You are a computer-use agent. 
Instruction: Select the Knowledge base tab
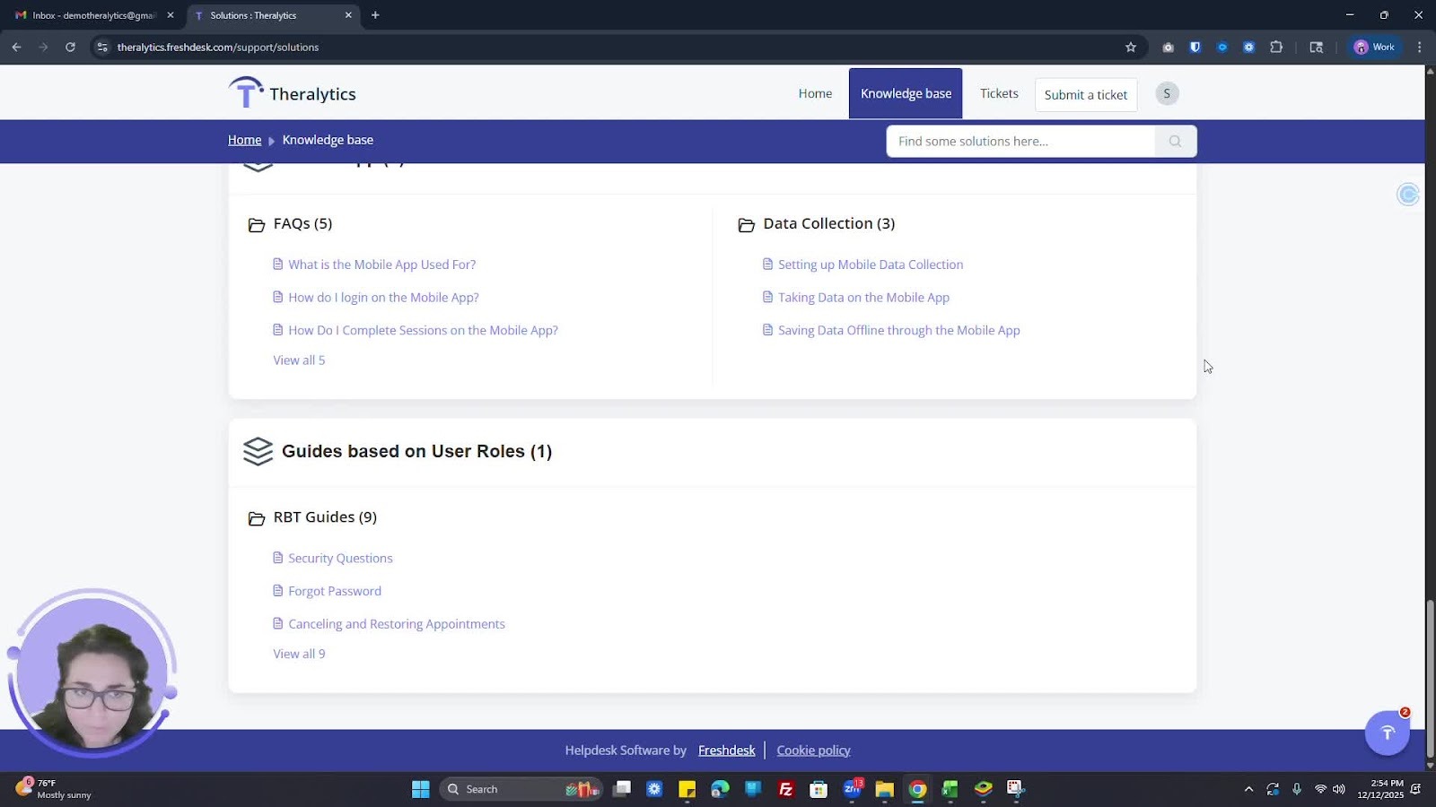tap(906, 93)
